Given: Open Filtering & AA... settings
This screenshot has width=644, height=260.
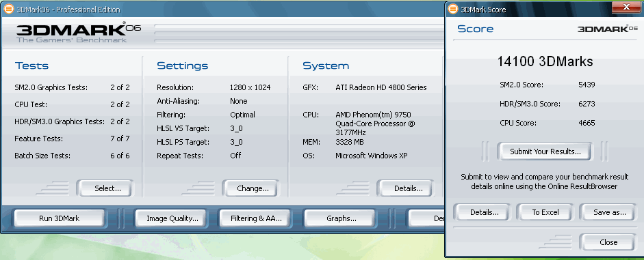Looking at the screenshot, I should point(256,218).
